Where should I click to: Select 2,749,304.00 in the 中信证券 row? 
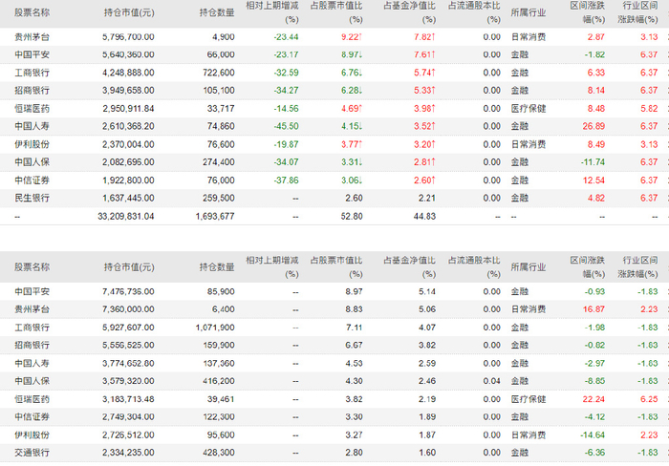pos(128,416)
